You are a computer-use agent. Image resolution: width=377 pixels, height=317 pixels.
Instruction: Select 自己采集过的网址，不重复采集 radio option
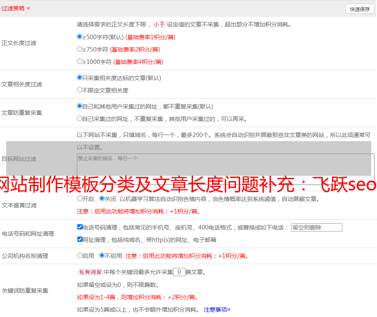[x=79, y=118]
